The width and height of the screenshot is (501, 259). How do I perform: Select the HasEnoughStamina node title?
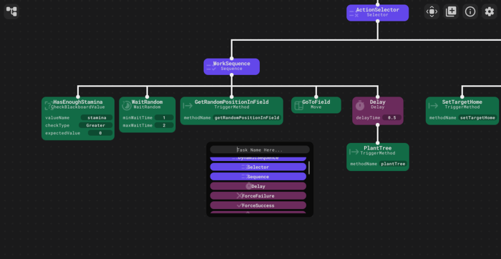[78, 102]
